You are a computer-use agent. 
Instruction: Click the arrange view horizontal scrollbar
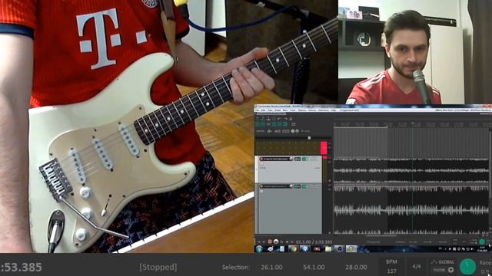click(x=381, y=235)
